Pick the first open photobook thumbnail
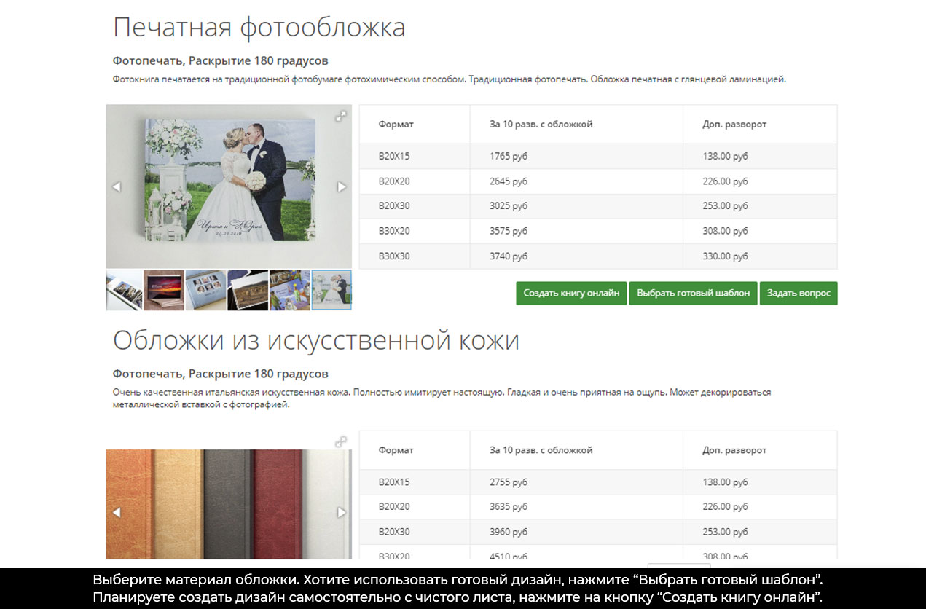This screenshot has width=926, height=609. tap(124, 290)
